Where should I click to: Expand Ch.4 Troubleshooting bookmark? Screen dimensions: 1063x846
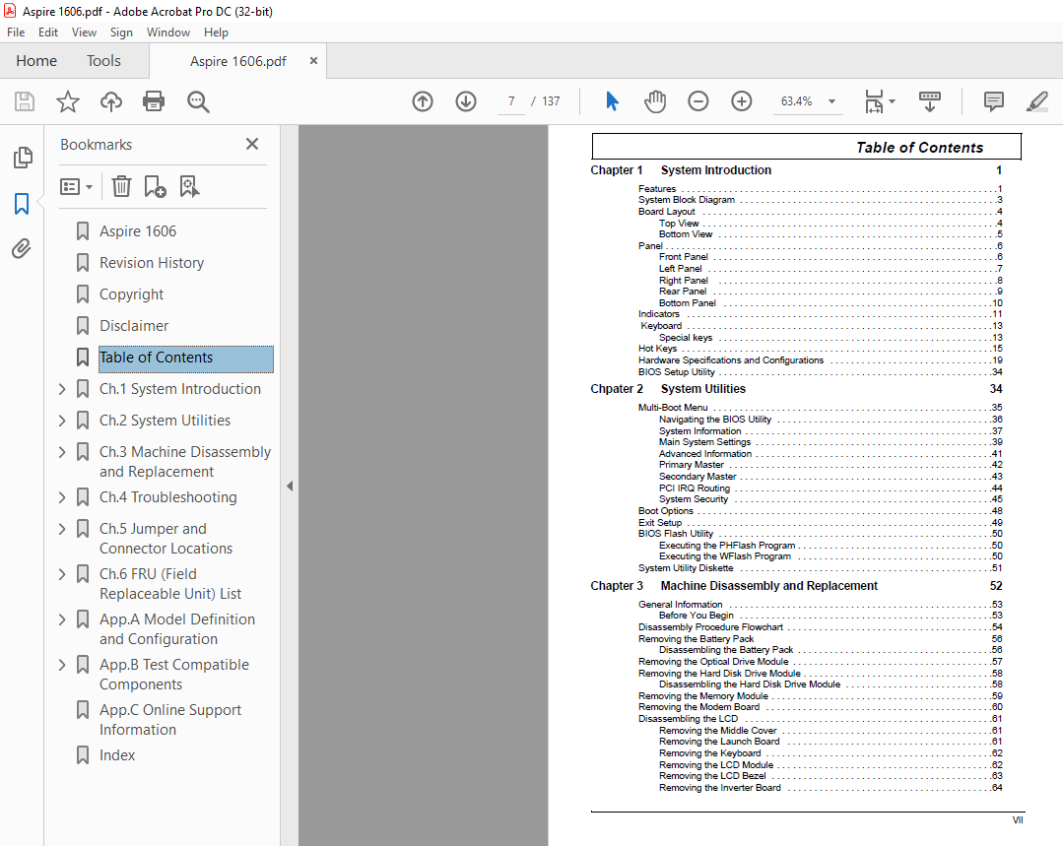(62, 497)
